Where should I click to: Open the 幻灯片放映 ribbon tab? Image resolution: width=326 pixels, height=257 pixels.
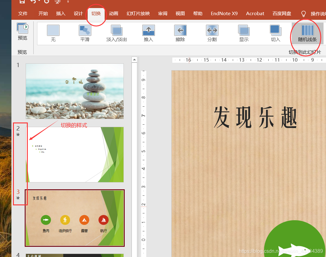pyautogui.click(x=138, y=14)
